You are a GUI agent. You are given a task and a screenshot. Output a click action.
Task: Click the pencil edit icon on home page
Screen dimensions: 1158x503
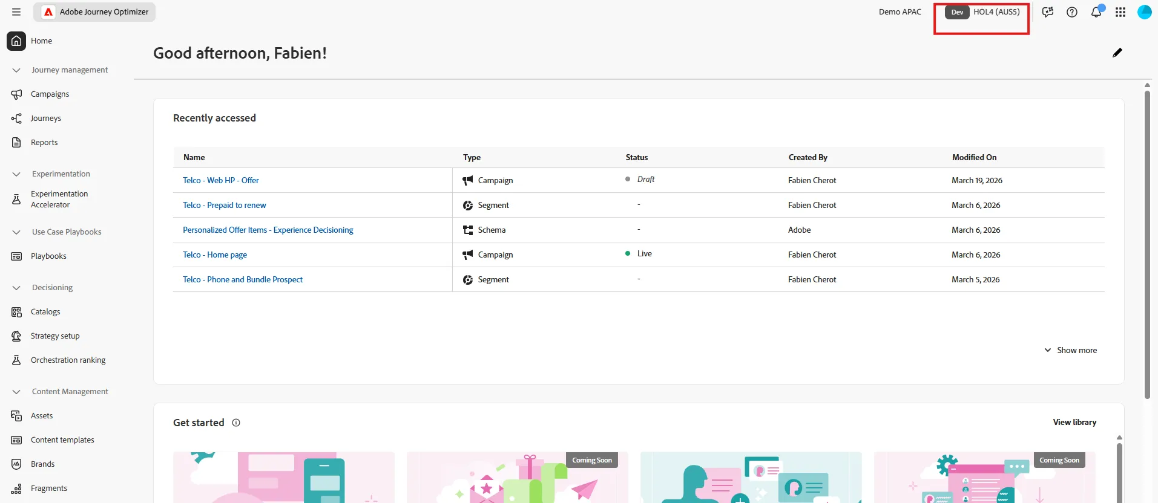click(1117, 53)
